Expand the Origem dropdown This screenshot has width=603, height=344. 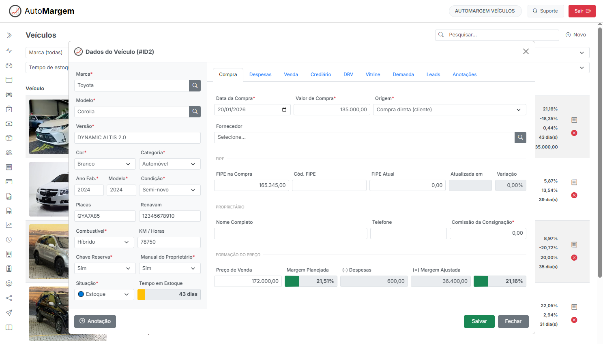(449, 110)
